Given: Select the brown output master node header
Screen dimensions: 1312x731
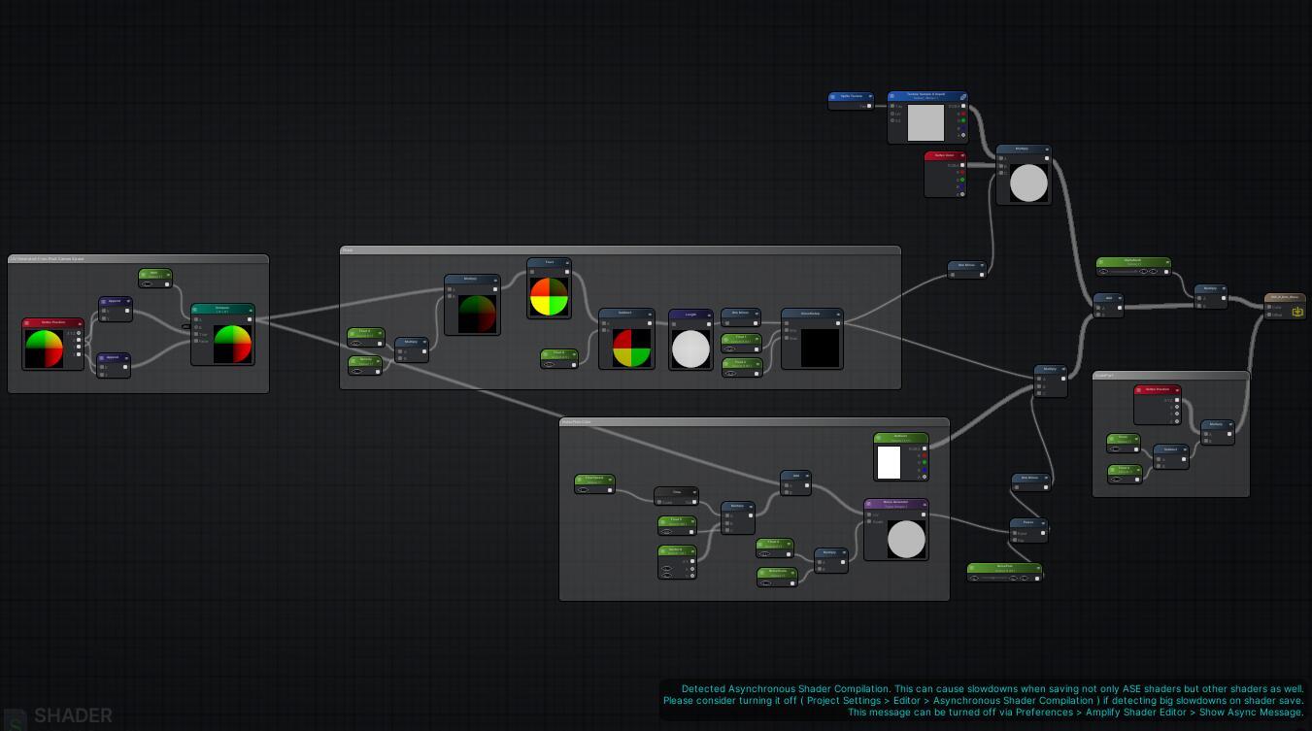Looking at the screenshot, I should pos(1285,297).
